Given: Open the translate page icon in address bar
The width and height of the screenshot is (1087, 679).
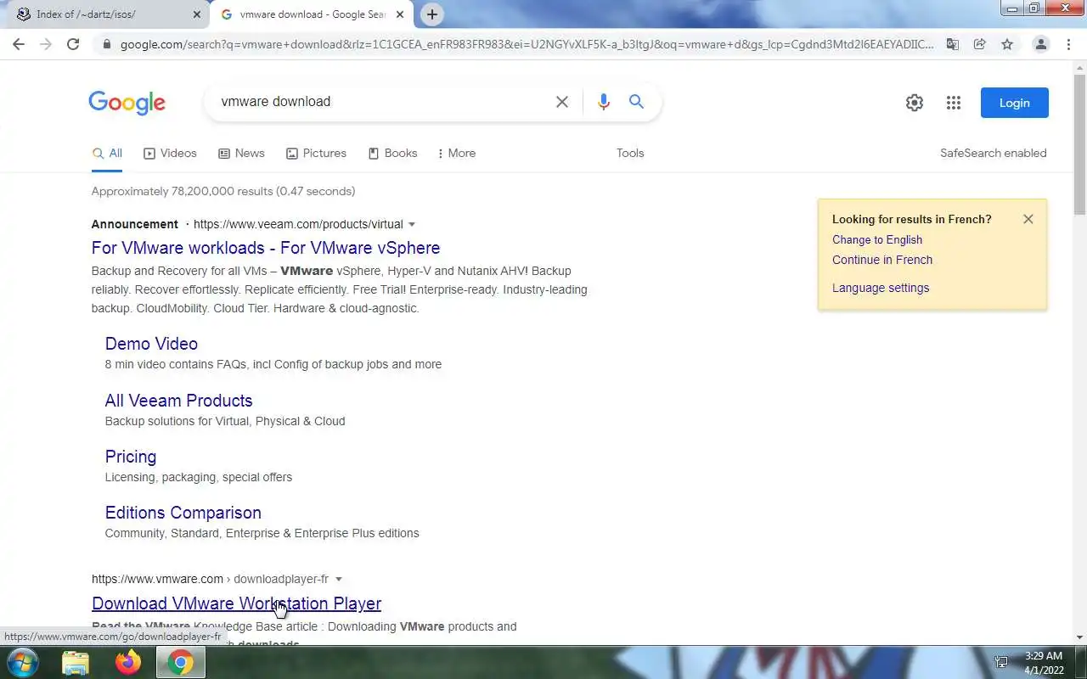Looking at the screenshot, I should (x=953, y=44).
